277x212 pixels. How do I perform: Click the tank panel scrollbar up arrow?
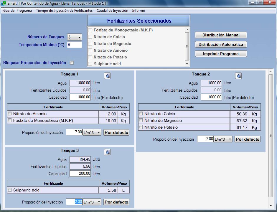(271, 72)
